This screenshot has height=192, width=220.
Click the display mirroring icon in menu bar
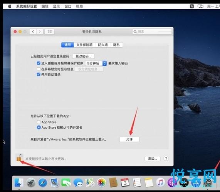point(200,6)
